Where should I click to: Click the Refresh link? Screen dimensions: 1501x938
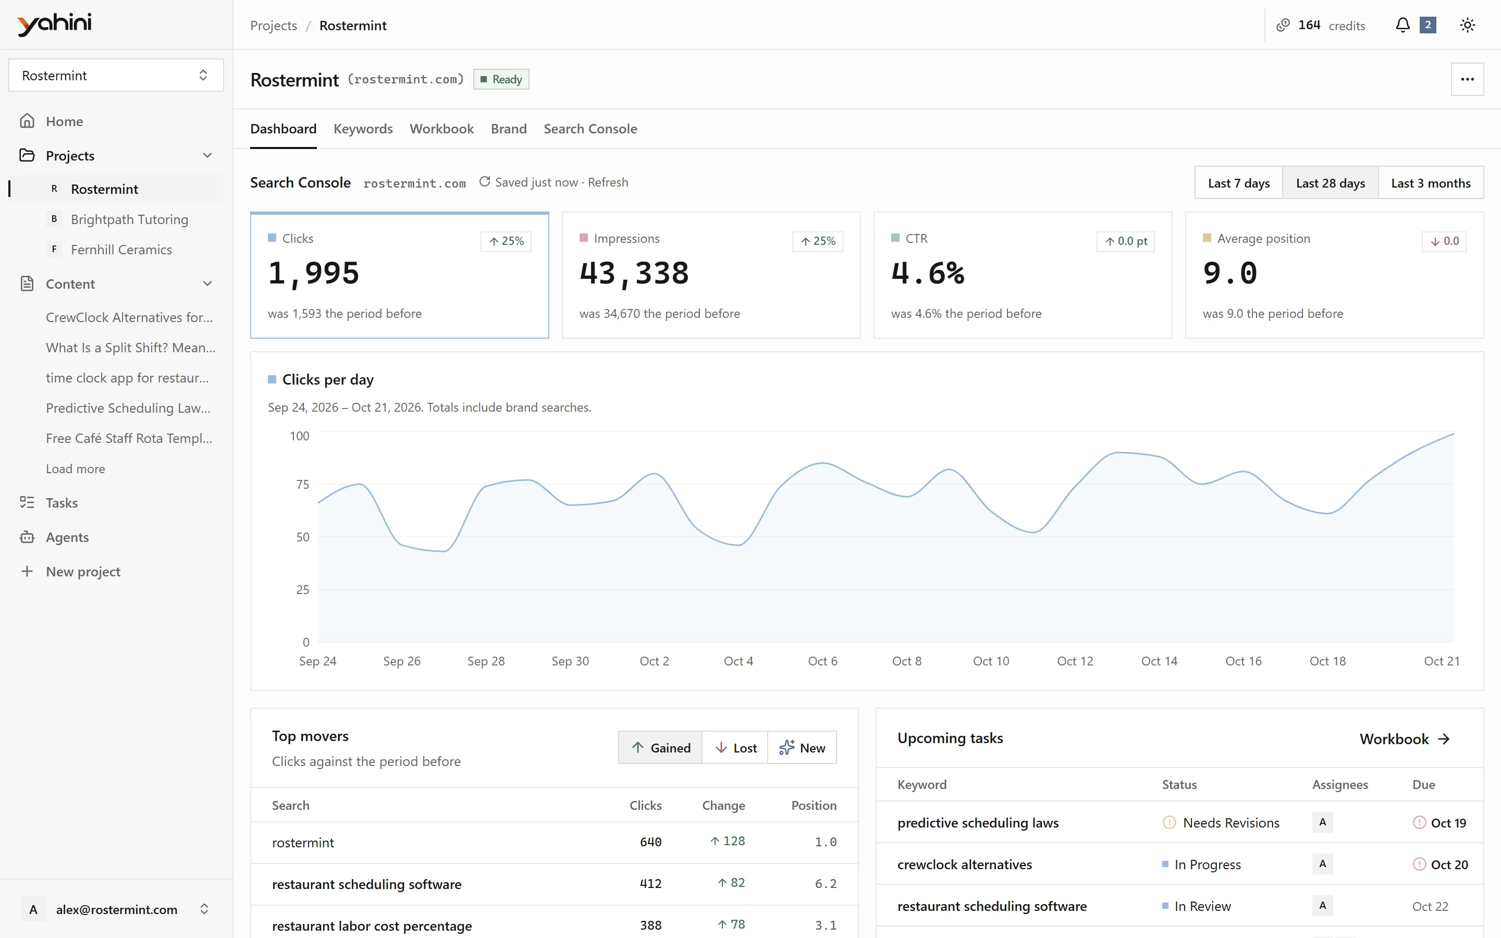[x=608, y=182]
